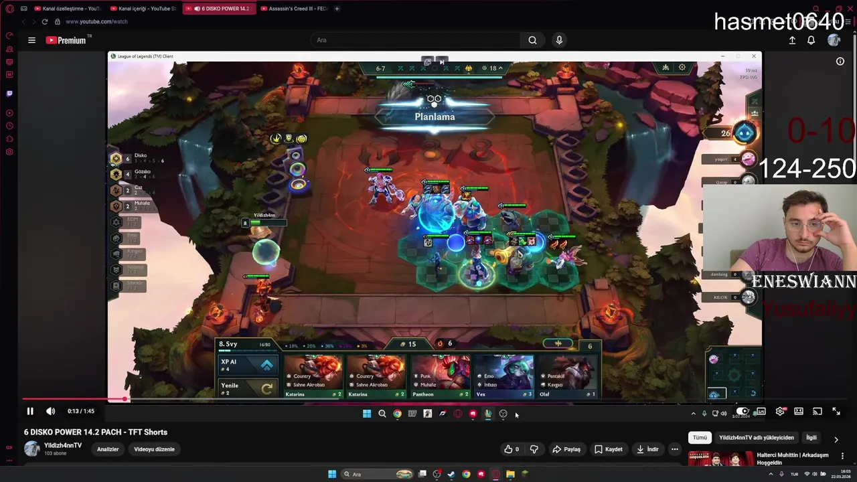Dislike the video with thumbs down
Image resolution: width=857 pixels, height=482 pixels.
click(534, 449)
